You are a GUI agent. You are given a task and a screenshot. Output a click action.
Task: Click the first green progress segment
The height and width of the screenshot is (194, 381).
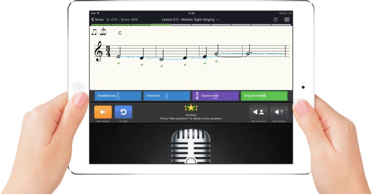pos(100,25)
